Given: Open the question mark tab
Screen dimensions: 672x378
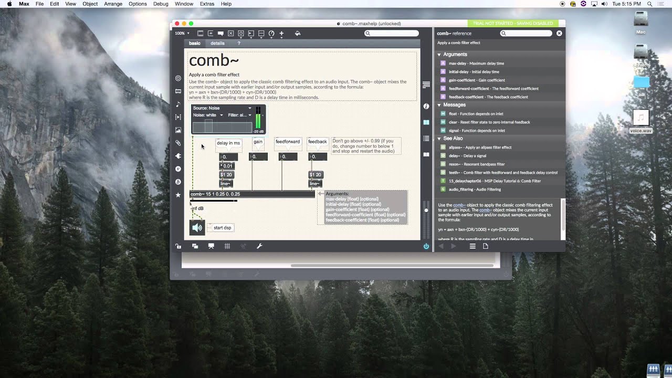Looking at the screenshot, I should [239, 43].
